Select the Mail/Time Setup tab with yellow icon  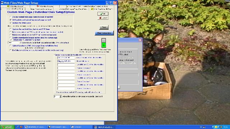(x=101, y=9)
